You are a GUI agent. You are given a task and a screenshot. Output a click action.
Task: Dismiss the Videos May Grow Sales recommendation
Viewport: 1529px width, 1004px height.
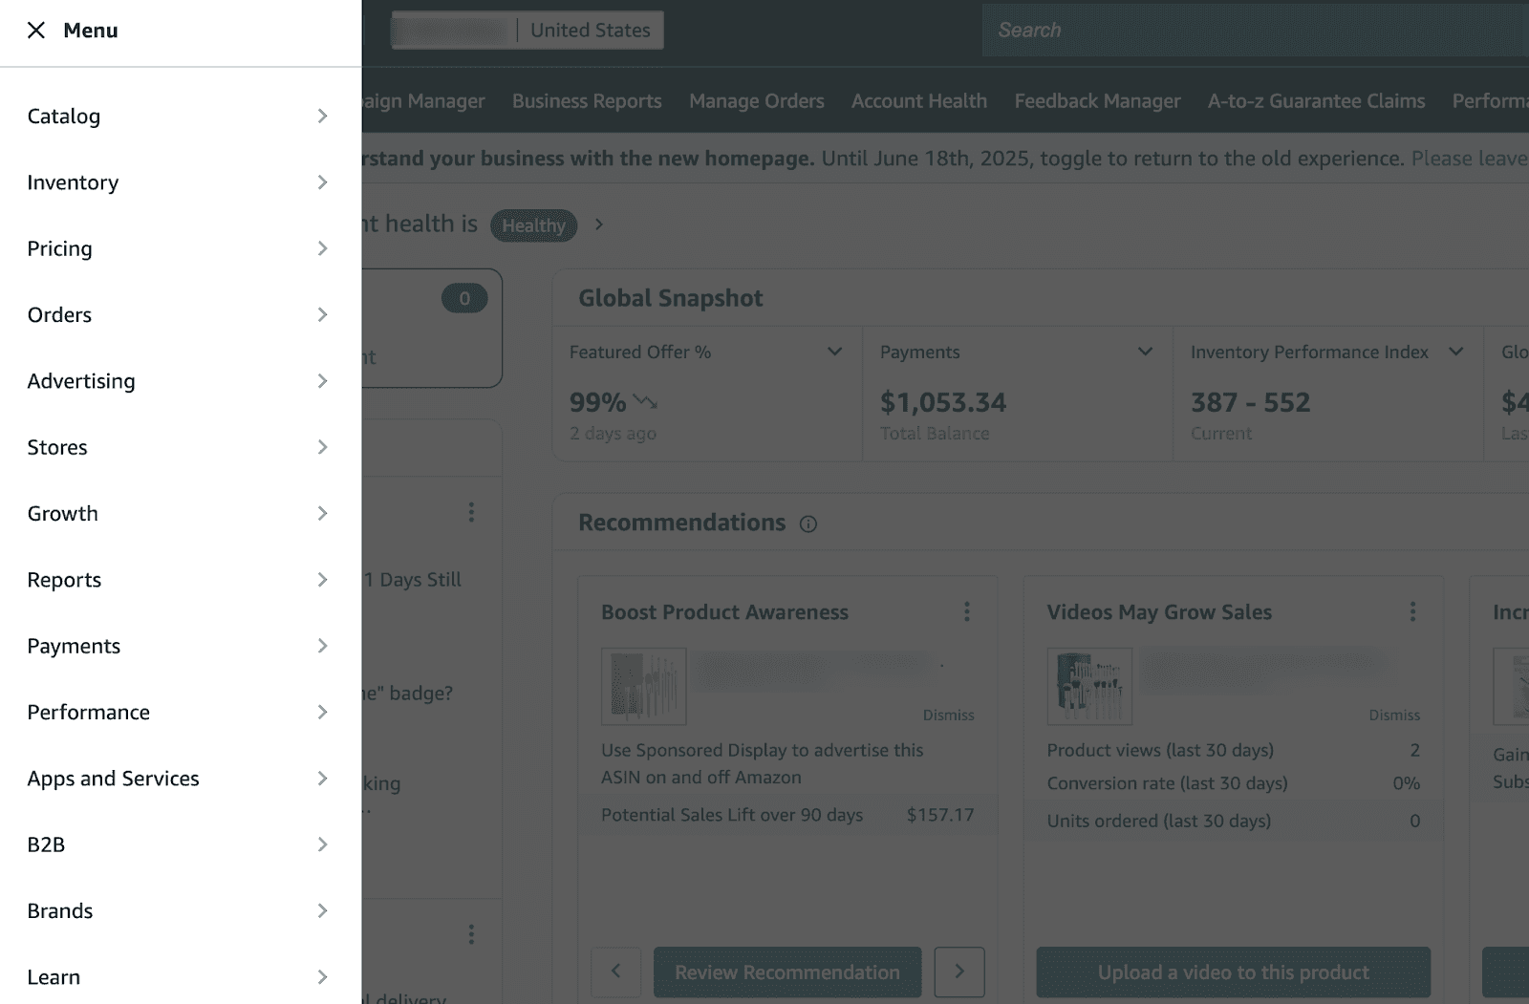click(x=1394, y=716)
